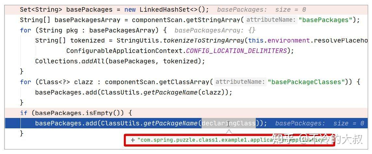Click addAll in Collections.addAll line
372x154 pixels.
(x=93, y=61)
